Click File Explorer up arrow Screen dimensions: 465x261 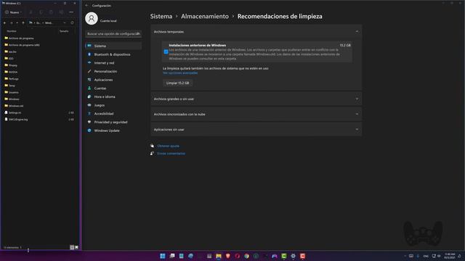pyautogui.click(x=23, y=22)
